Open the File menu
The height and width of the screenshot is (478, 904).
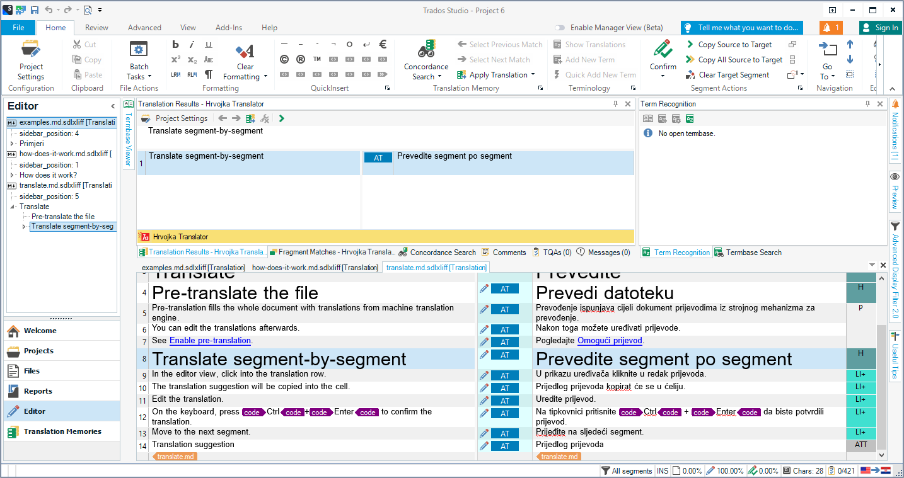click(18, 28)
